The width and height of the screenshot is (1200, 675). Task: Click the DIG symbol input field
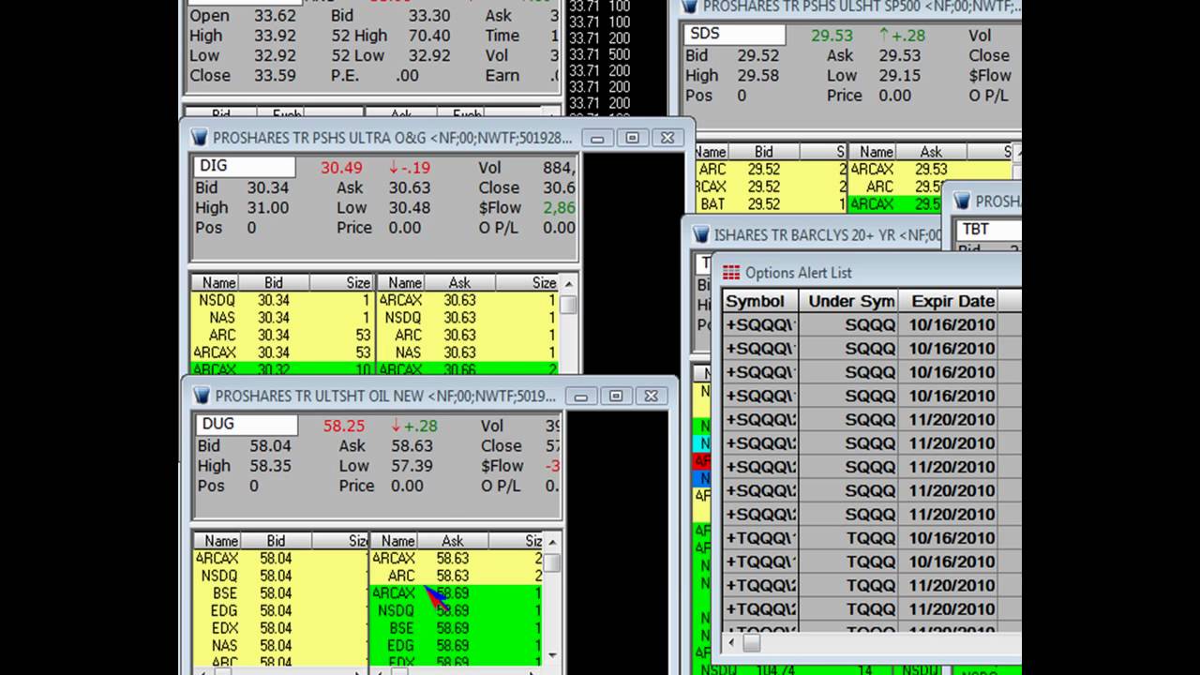coord(245,167)
